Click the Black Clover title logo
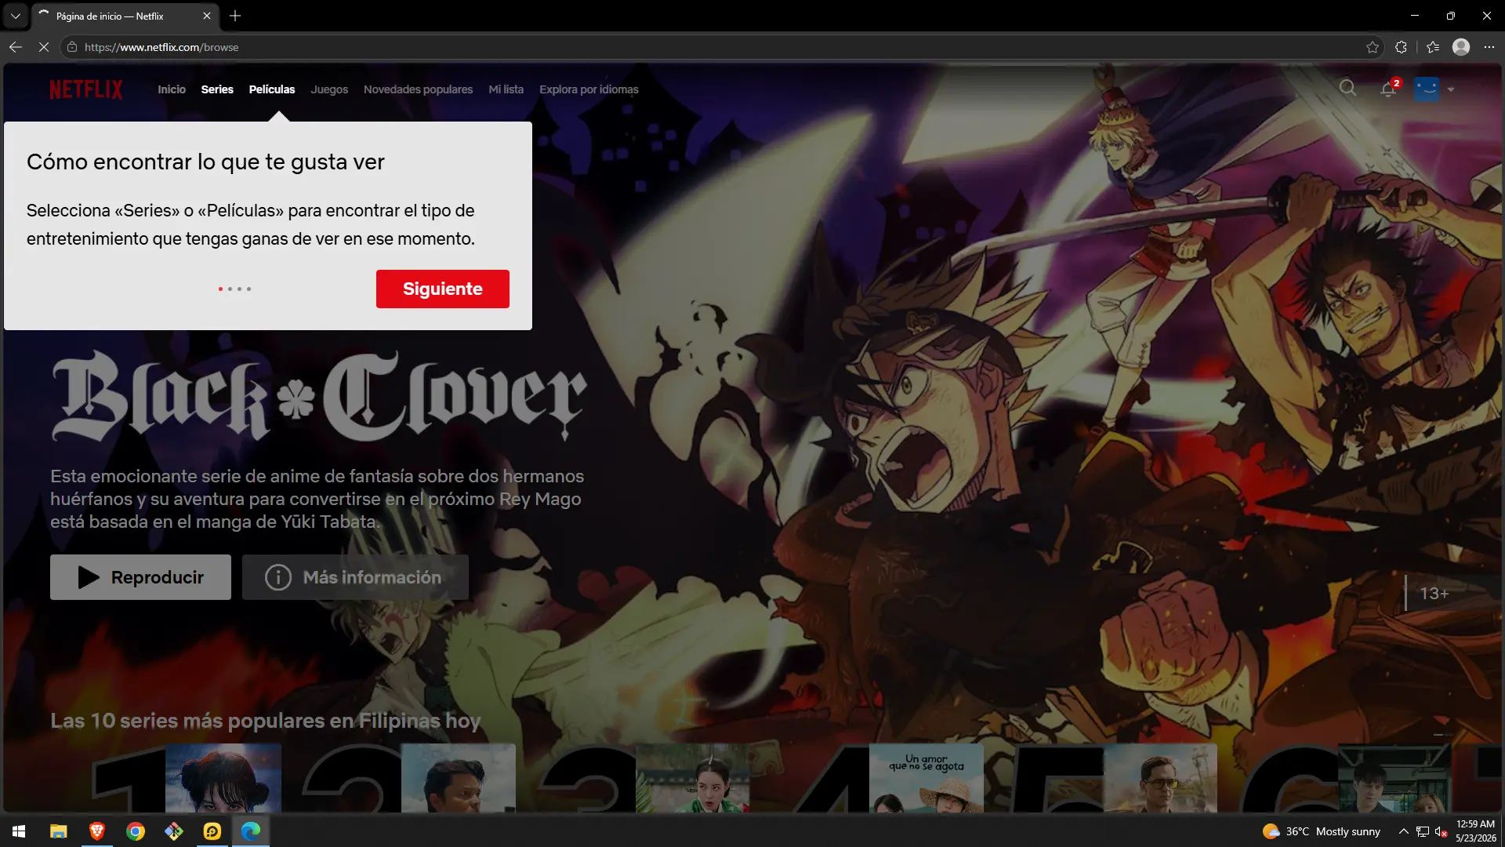The image size is (1505, 847). tap(319, 395)
